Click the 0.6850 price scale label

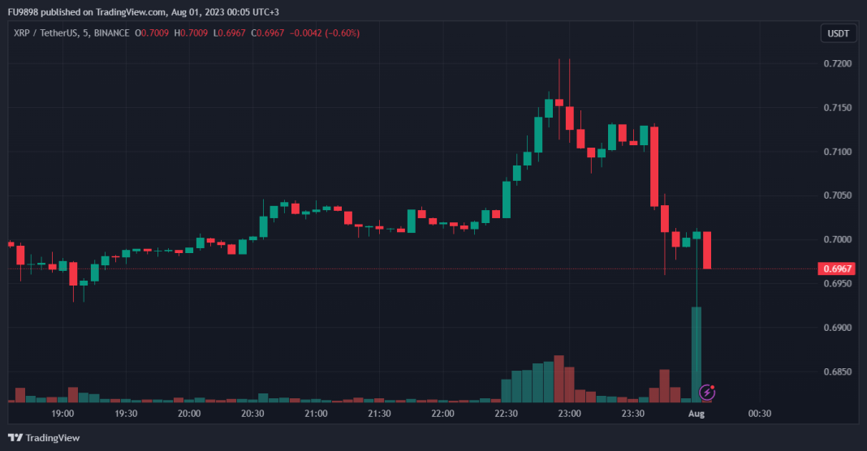pyautogui.click(x=837, y=372)
